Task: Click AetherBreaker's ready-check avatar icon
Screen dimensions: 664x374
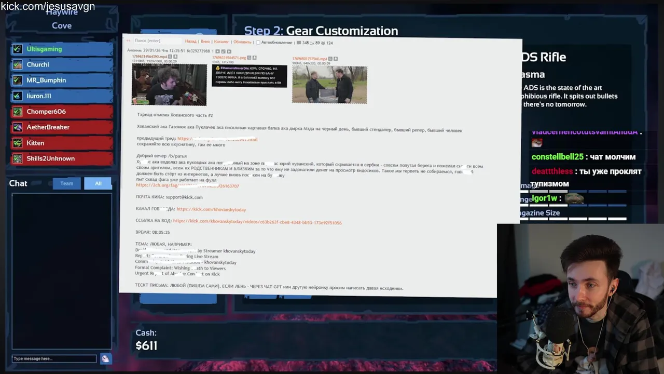Action: coord(17,127)
